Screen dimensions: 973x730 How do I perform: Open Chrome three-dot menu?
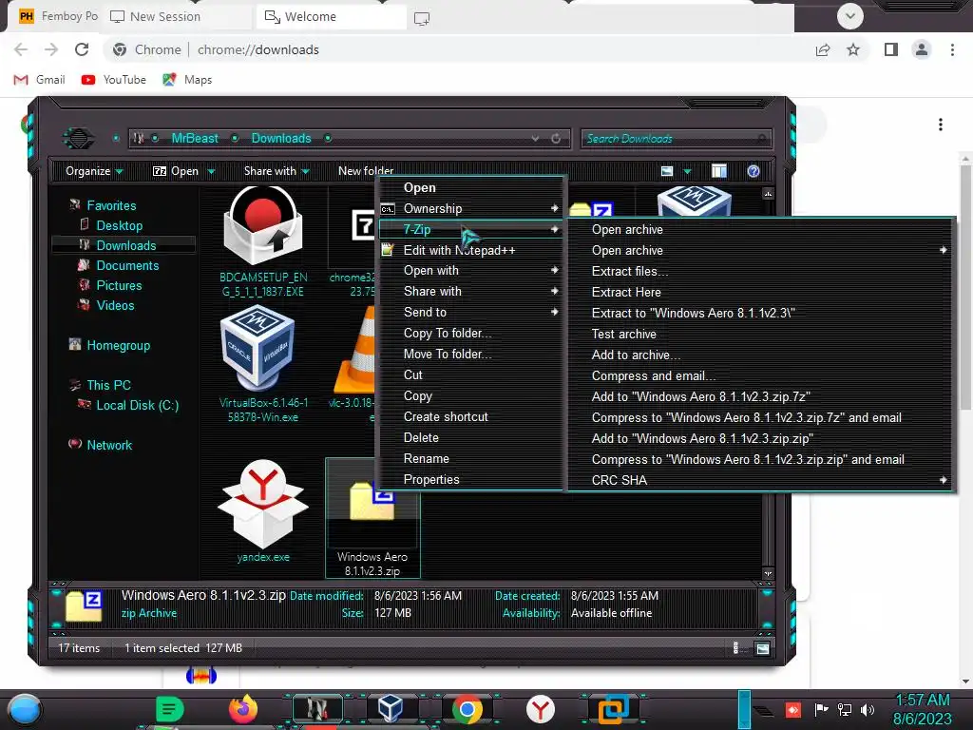tap(952, 49)
